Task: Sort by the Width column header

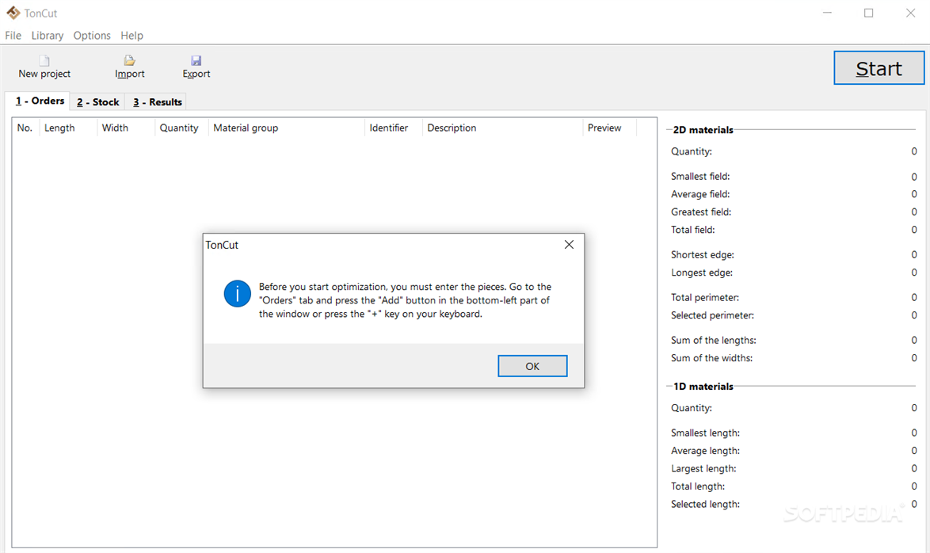Action: click(126, 128)
